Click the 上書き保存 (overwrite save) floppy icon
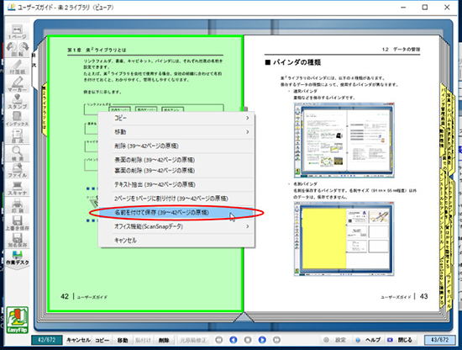The width and height of the screenshot is (462, 350). pyautogui.click(x=17, y=223)
